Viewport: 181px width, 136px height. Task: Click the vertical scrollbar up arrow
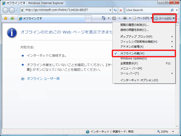coord(177,25)
